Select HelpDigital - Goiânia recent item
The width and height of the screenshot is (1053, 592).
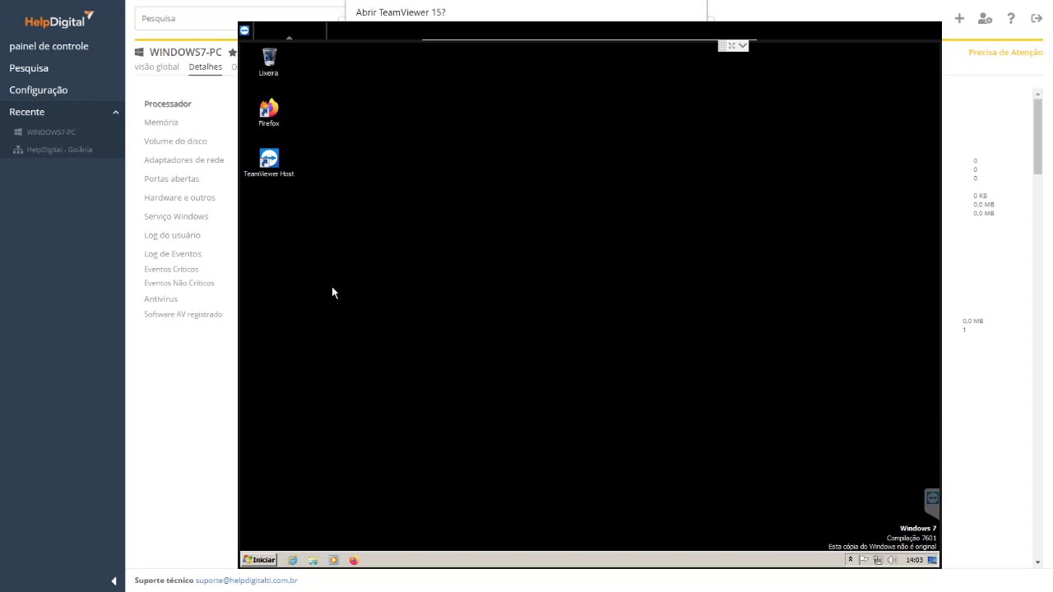point(59,150)
